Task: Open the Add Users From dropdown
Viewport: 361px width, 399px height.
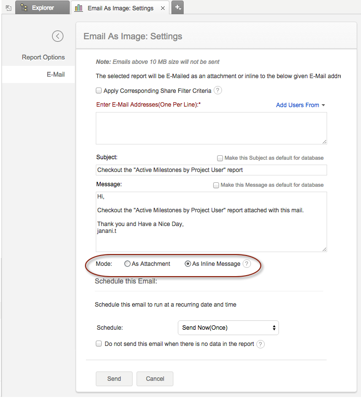Action: (x=301, y=105)
